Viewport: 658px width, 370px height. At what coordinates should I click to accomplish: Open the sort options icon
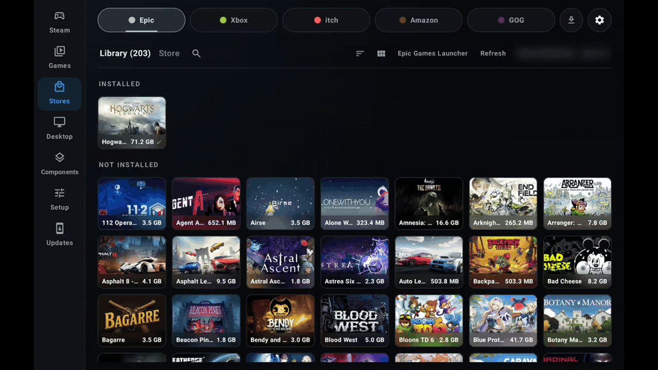[360, 53]
